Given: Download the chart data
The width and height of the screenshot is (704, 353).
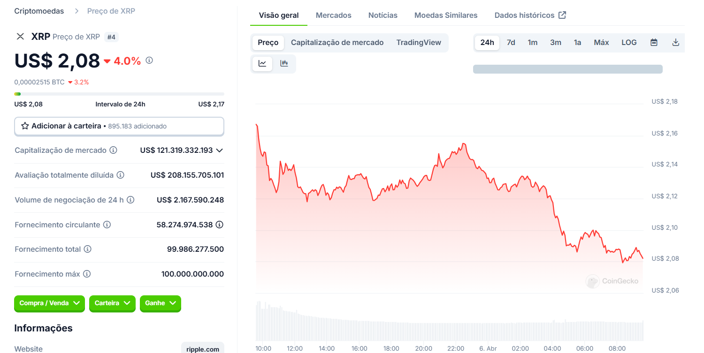Looking at the screenshot, I should point(676,43).
